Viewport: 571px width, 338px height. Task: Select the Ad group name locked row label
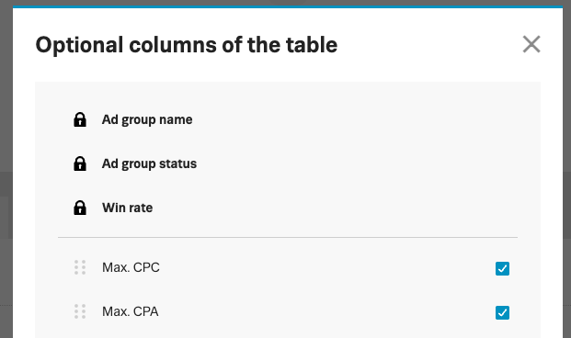147,119
